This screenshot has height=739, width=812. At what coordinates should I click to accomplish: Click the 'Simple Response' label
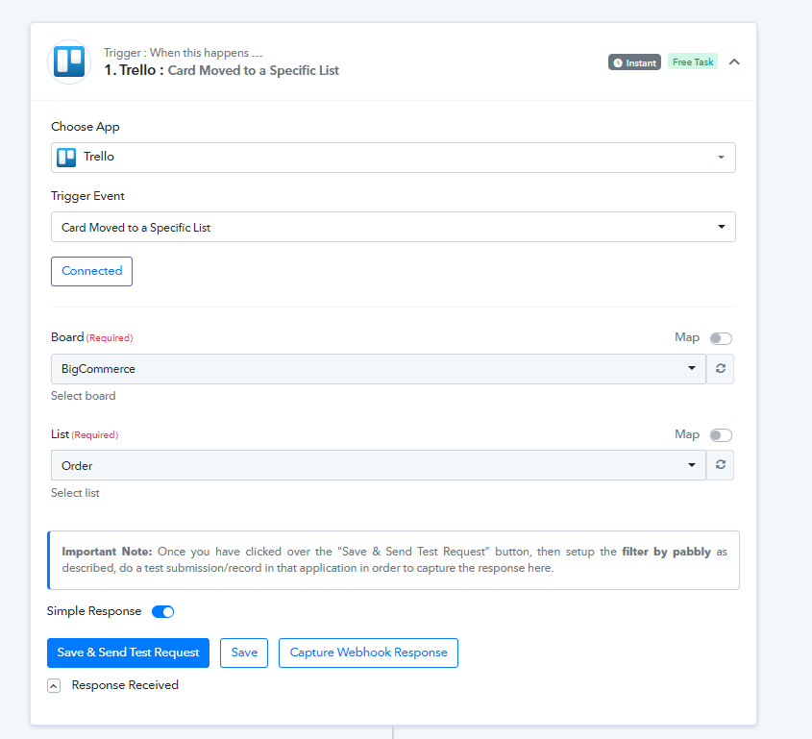click(94, 611)
